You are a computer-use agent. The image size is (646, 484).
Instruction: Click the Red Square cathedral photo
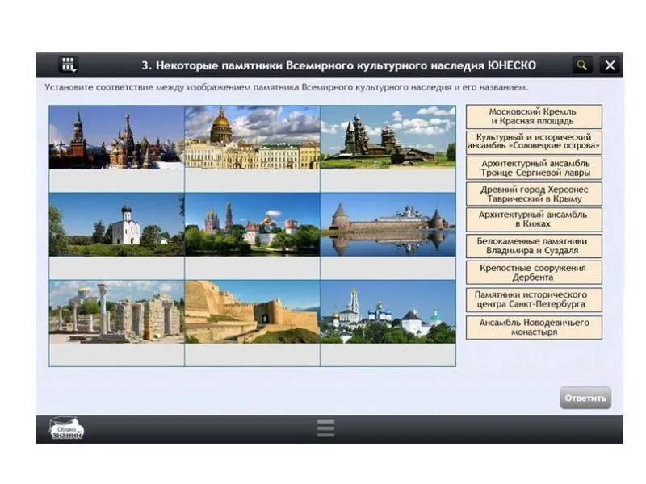[116, 138]
